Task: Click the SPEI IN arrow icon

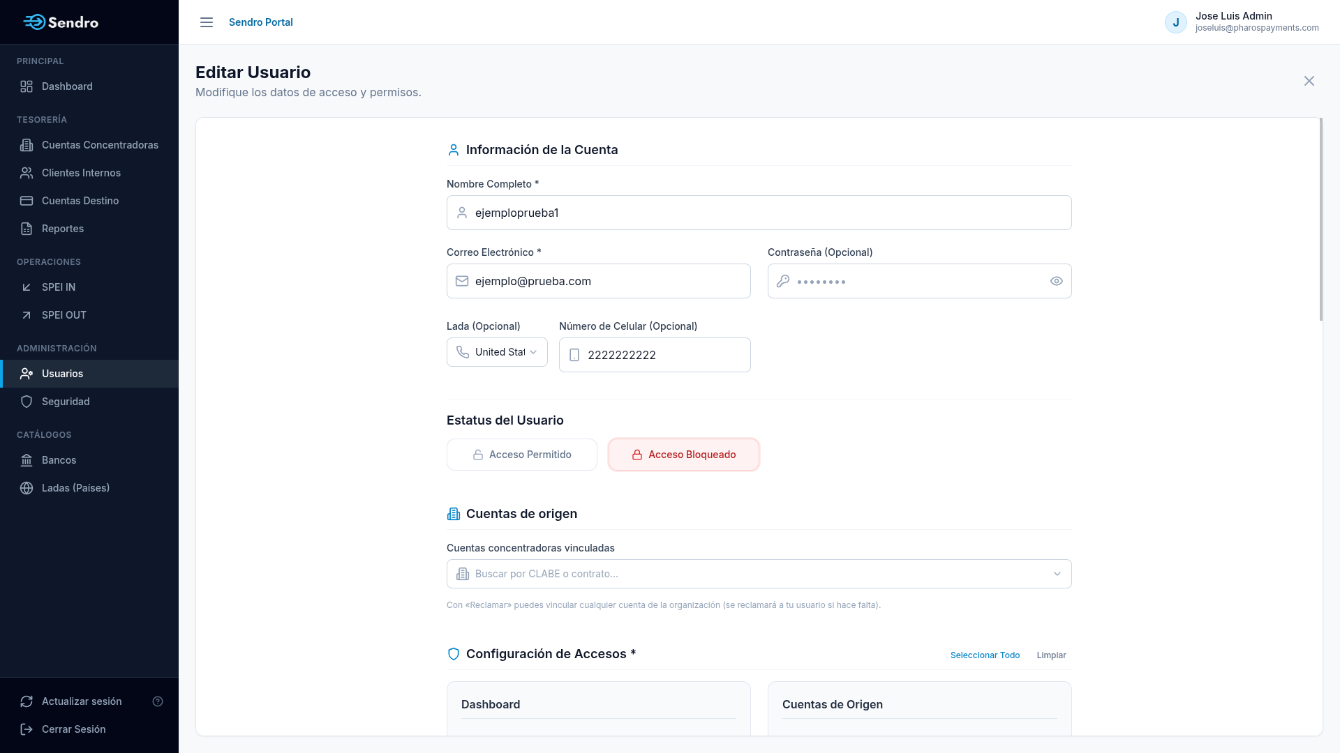Action: 27,287
